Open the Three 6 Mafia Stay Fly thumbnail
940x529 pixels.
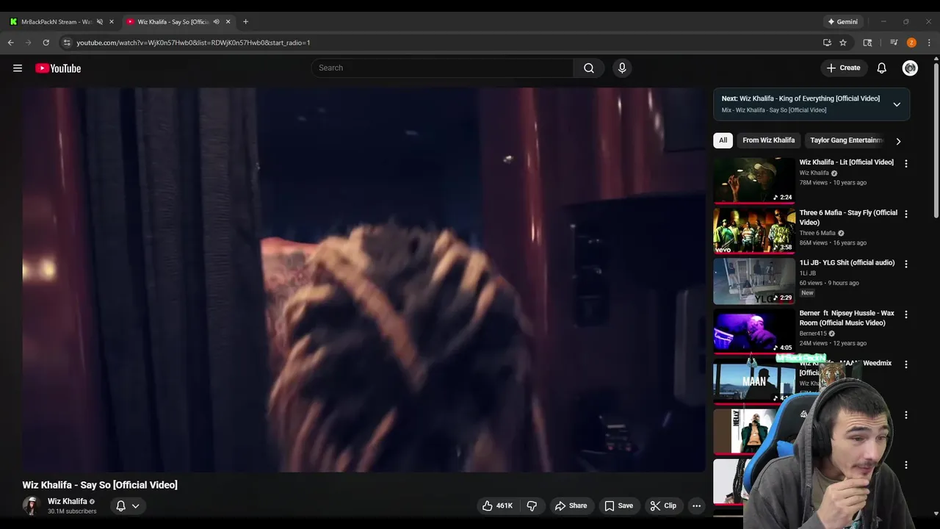pos(754,231)
